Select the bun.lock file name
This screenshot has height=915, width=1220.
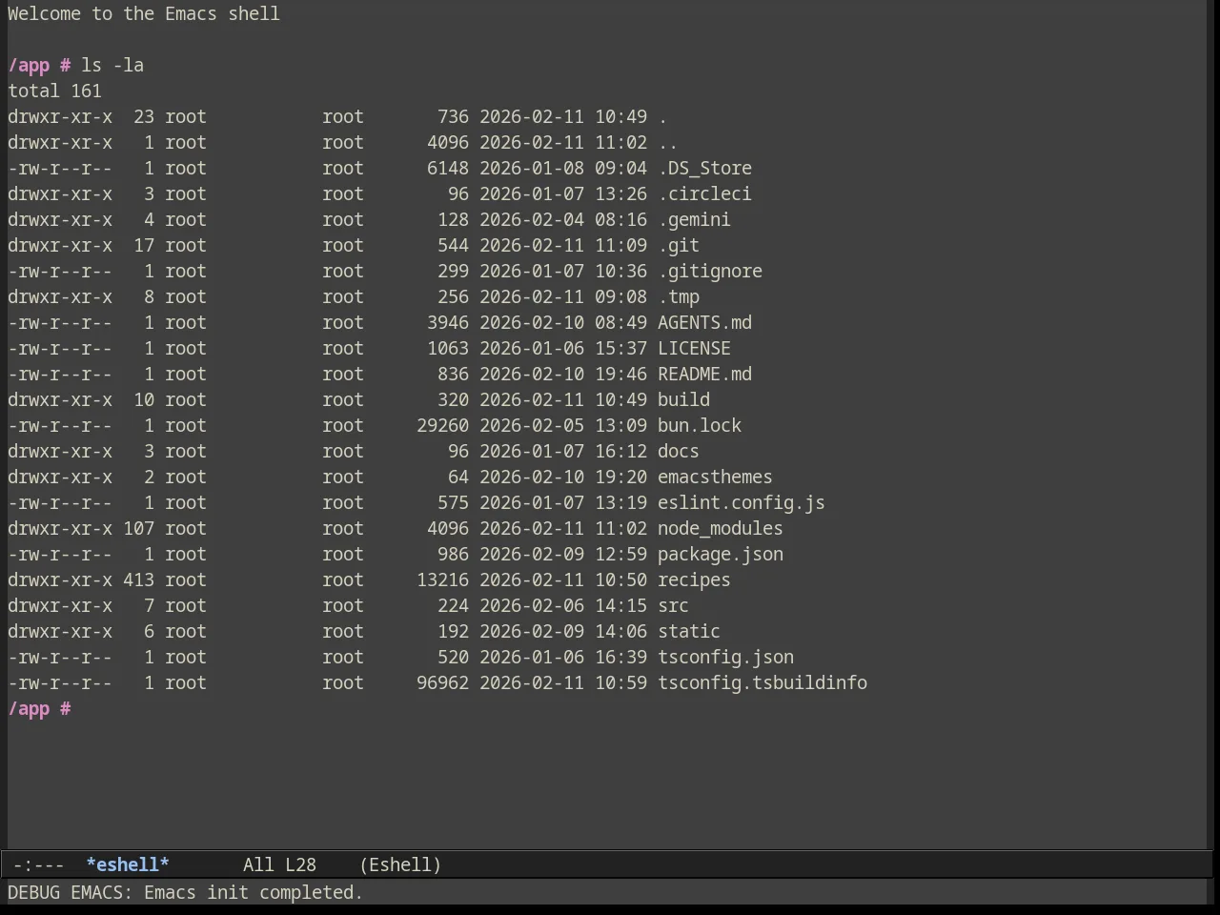pos(700,426)
